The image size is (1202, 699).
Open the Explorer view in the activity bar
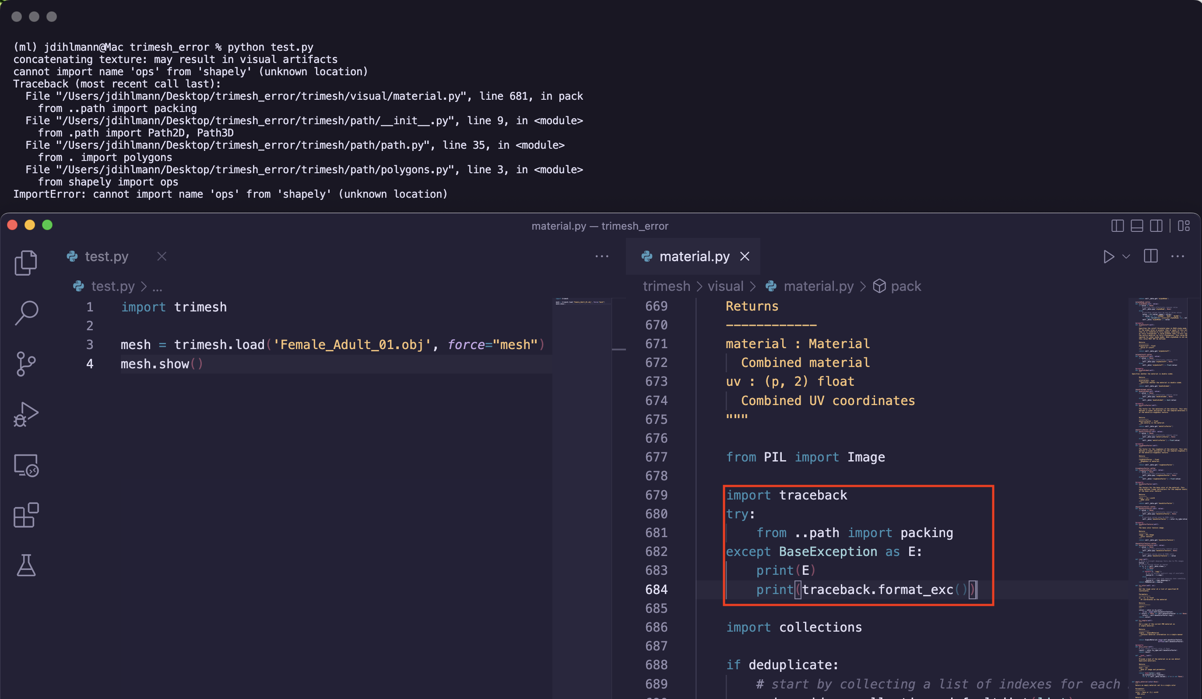26,262
